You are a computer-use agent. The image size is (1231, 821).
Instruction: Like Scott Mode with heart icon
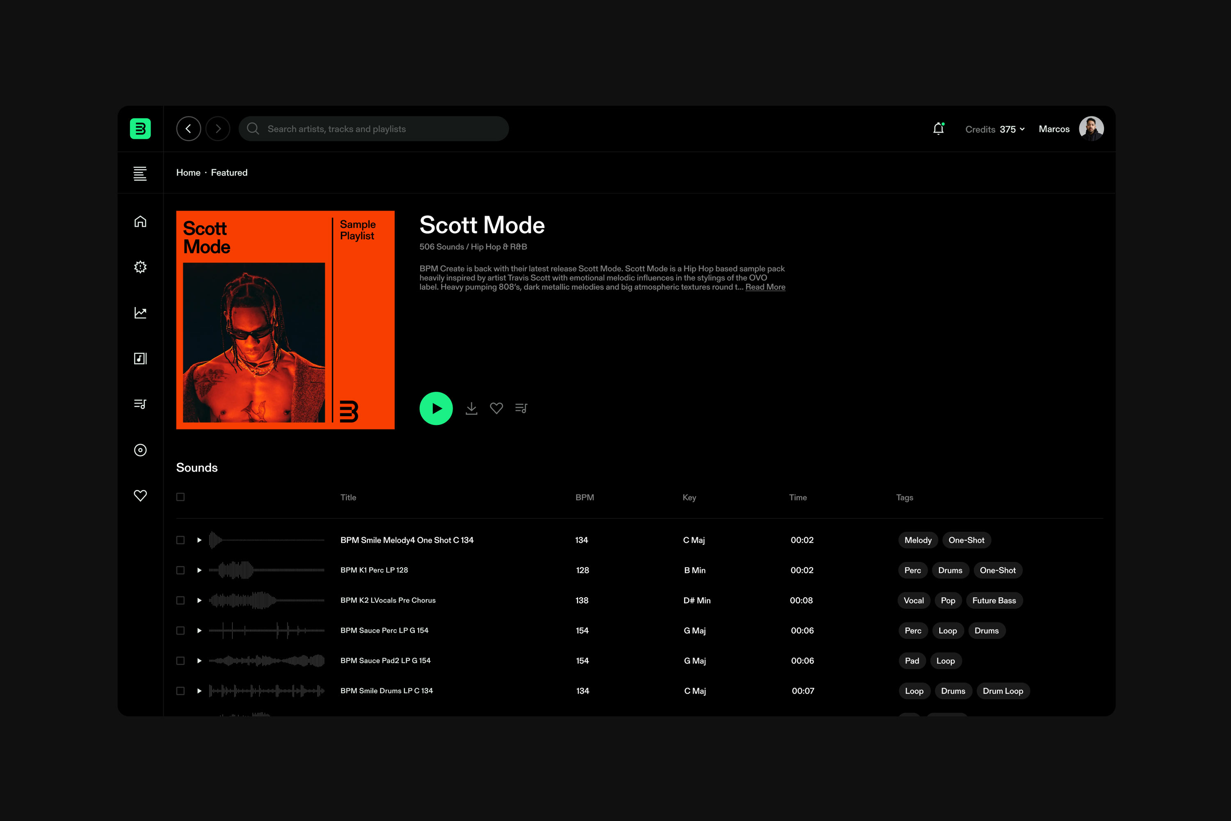click(x=496, y=408)
